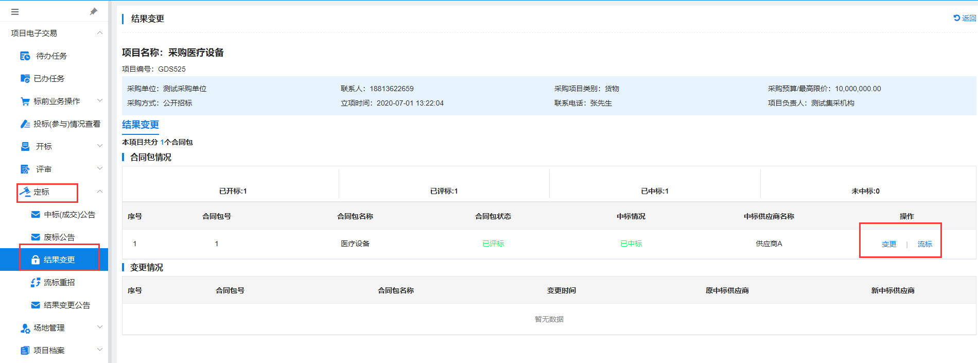This screenshot has height=363, width=978.
Task: Click the 流标重招 refresh icon
Action: pyautogui.click(x=36, y=283)
